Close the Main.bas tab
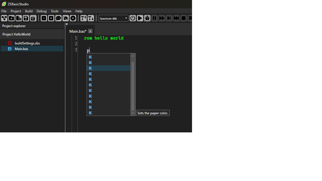Image resolution: width=322 pixels, height=181 pixels. click(x=90, y=31)
